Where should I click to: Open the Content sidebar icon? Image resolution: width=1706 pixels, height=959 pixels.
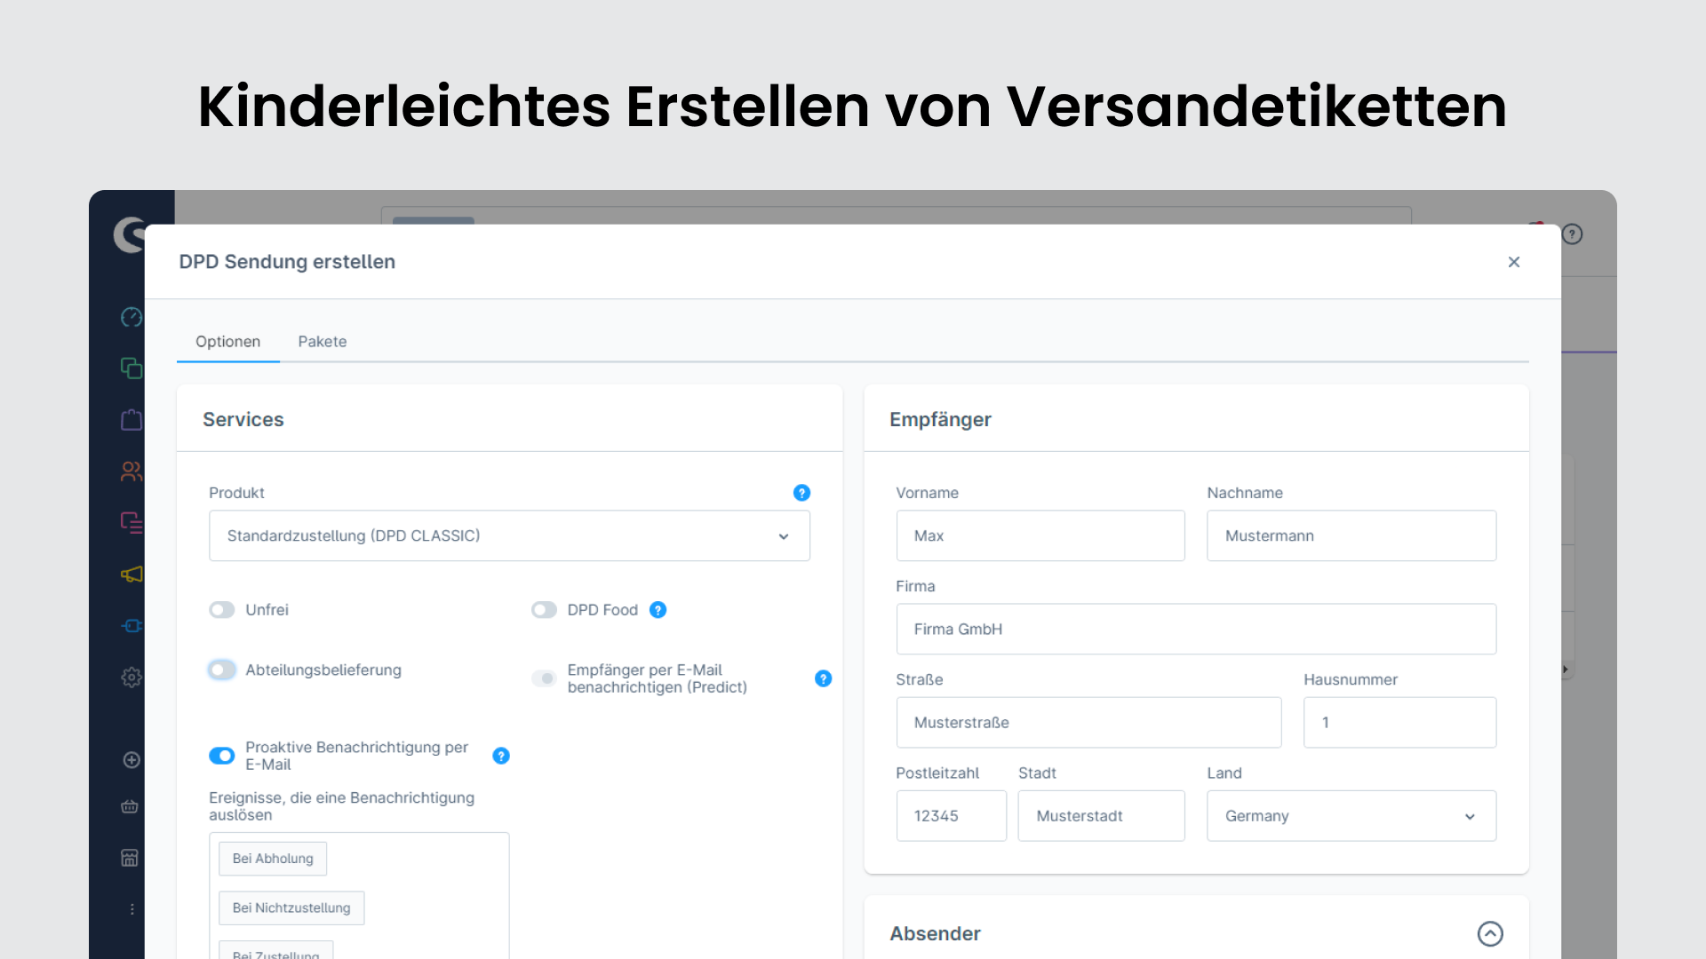pyautogui.click(x=131, y=522)
